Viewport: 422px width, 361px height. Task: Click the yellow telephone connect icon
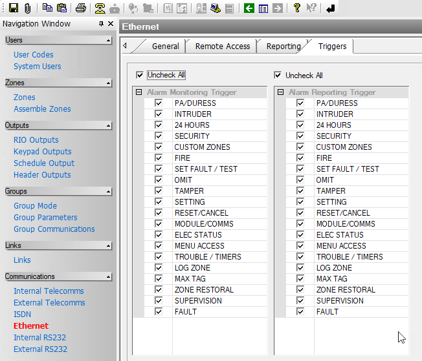coord(100,8)
